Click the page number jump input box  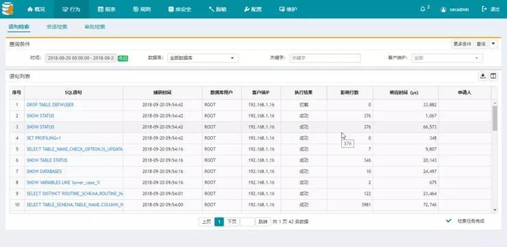point(247,222)
